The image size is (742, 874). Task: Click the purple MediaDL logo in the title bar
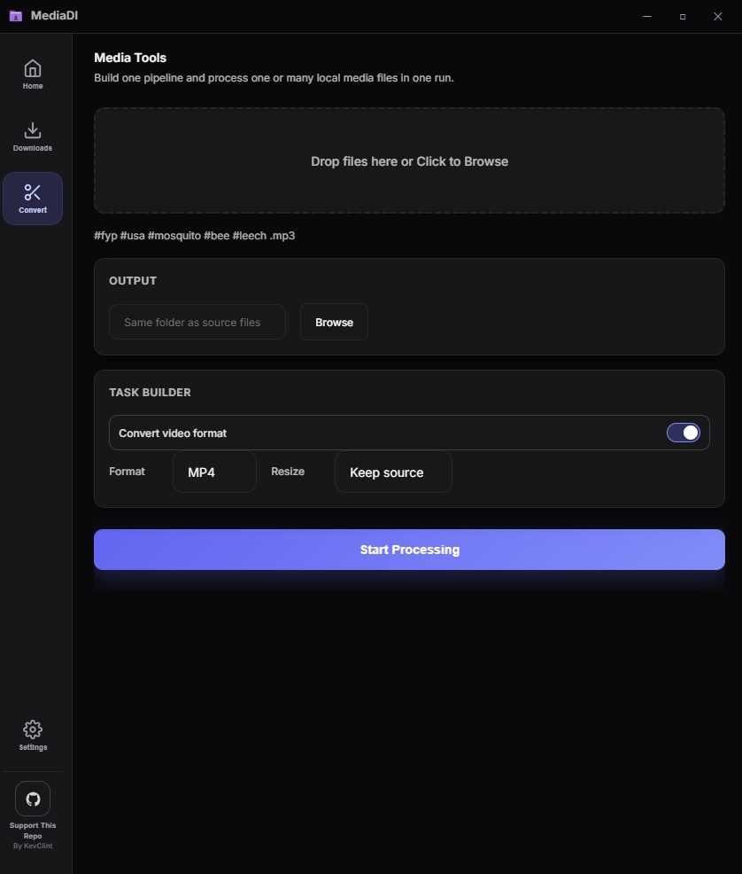(x=15, y=15)
